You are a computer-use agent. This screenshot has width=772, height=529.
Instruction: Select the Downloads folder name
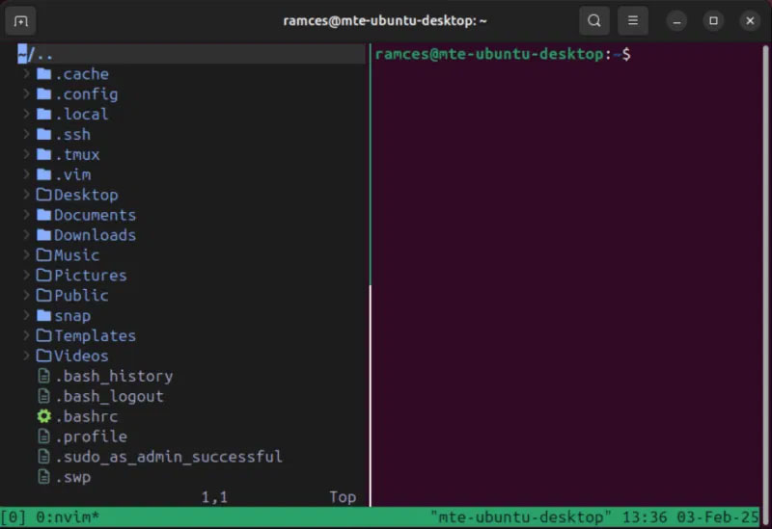coord(95,235)
